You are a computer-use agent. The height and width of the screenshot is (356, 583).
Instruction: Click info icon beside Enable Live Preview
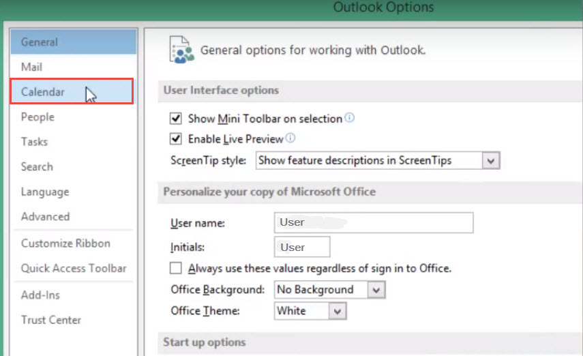(x=290, y=138)
